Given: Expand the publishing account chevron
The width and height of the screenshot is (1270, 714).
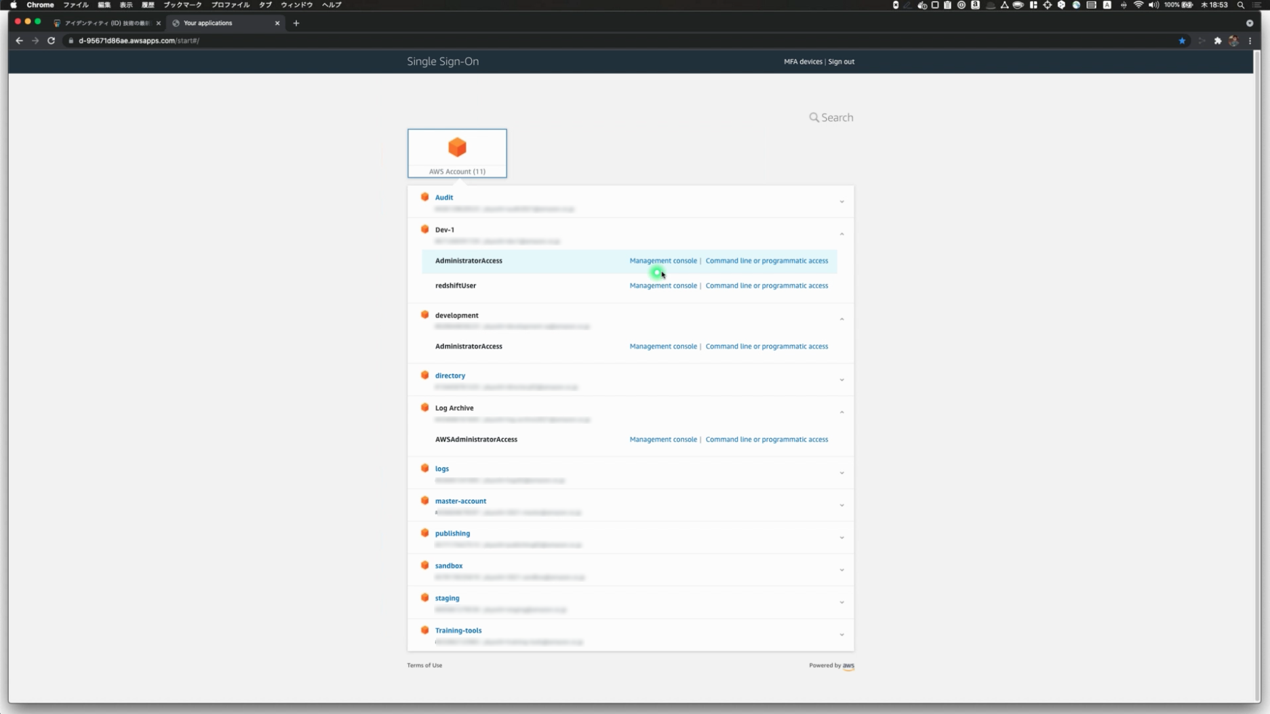Looking at the screenshot, I should (x=841, y=538).
